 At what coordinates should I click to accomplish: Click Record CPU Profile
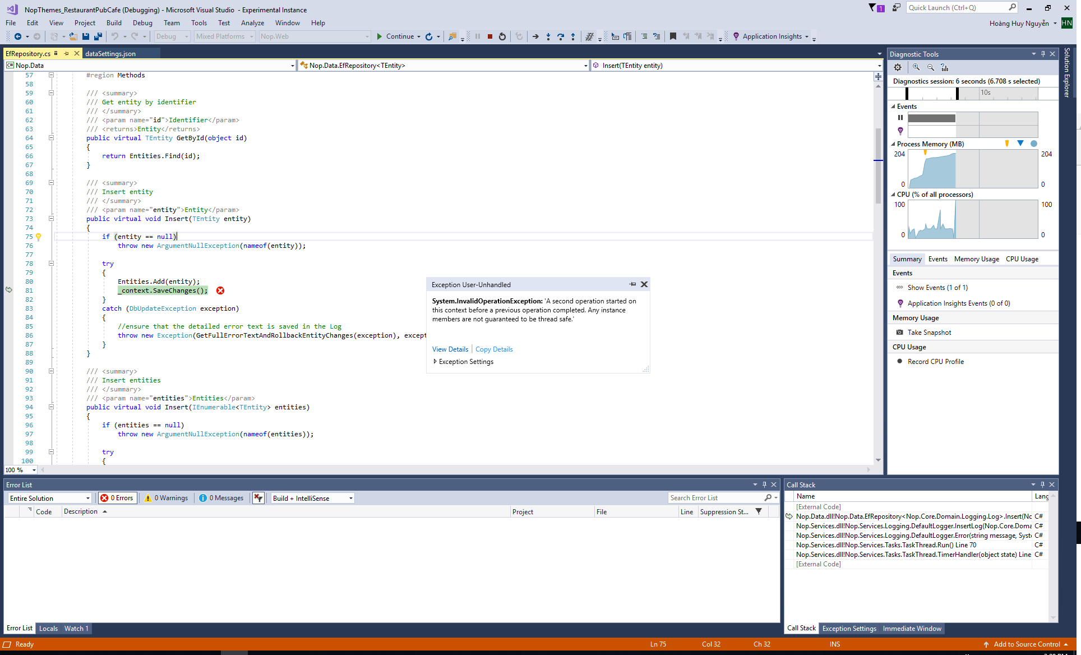pos(936,362)
